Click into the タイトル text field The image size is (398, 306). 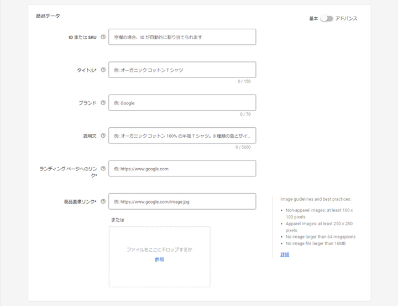[182, 70]
